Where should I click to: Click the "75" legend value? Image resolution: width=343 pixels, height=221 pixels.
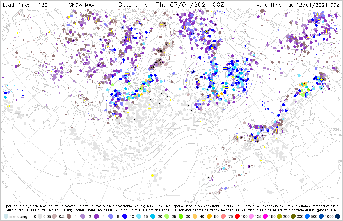tap(230, 217)
